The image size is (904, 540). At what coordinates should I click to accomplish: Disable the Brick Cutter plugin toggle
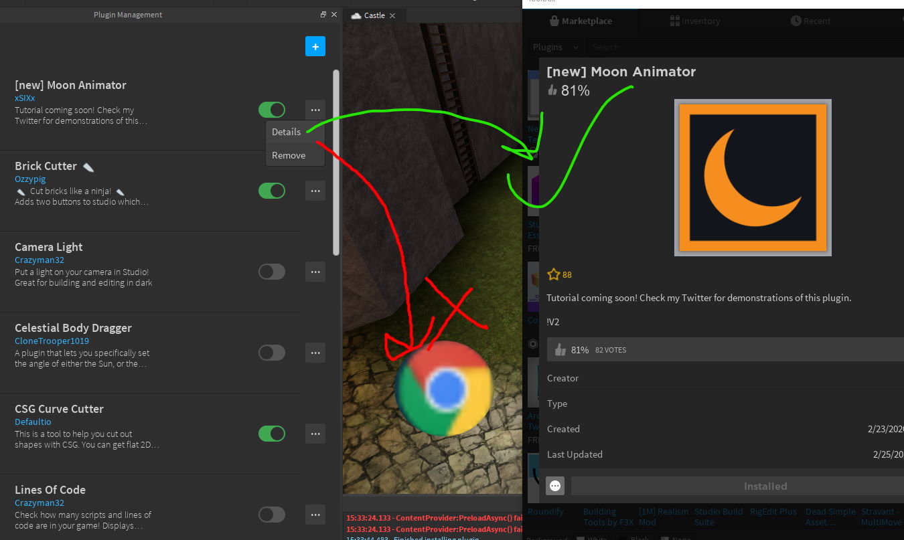272,191
